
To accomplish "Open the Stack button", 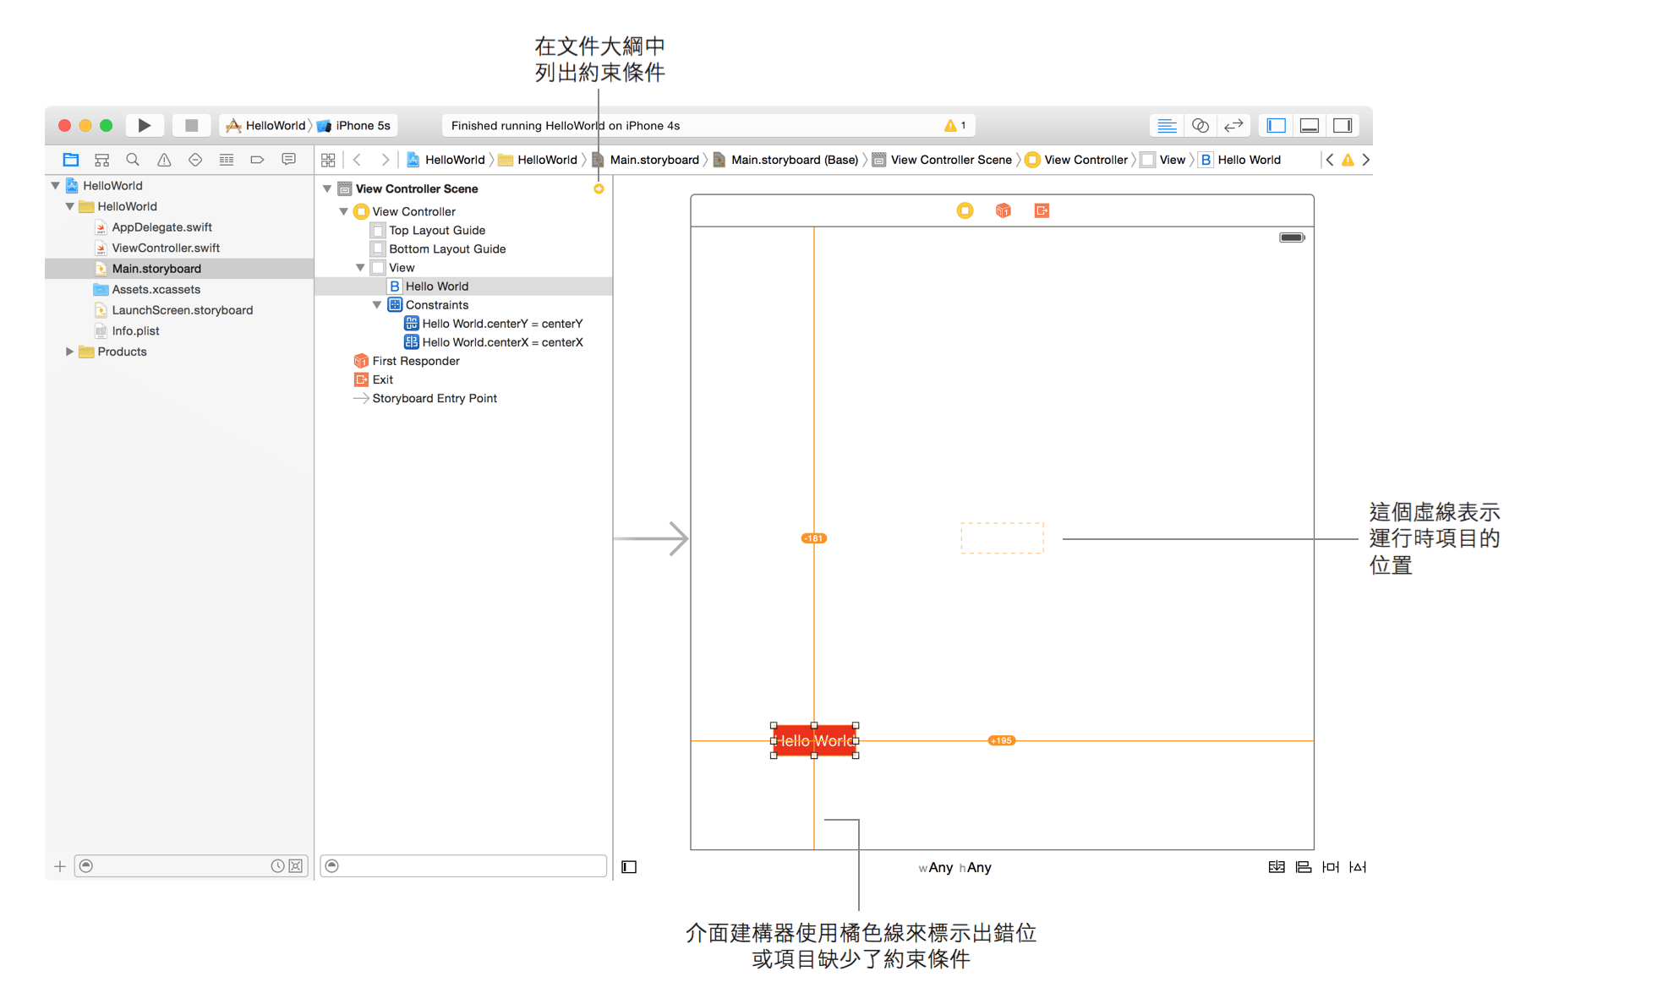I will [x=1277, y=867].
